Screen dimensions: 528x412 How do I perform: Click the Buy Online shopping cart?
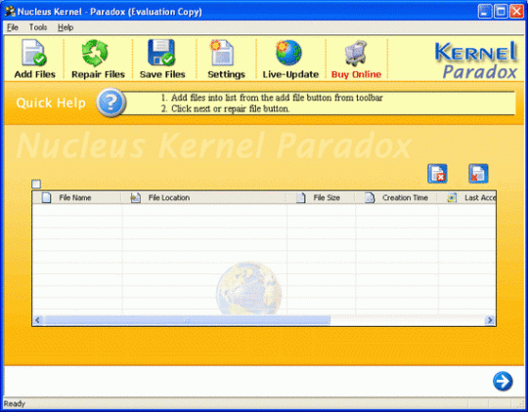(356, 53)
